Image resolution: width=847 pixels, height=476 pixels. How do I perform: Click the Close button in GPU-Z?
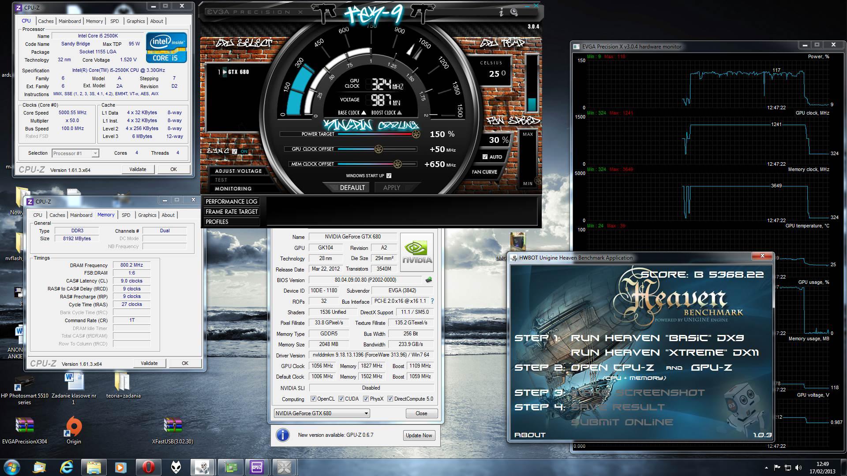421,413
